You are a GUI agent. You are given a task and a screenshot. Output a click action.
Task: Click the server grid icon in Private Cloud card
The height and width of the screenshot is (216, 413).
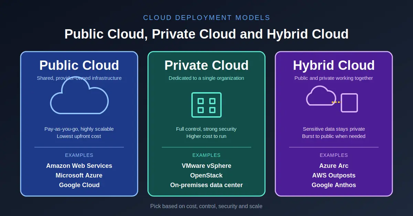pos(206,105)
